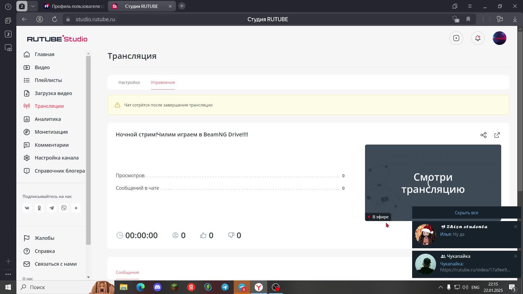523x294 pixels.
Task: Open the page options three-dot menu
Action: coord(483,19)
